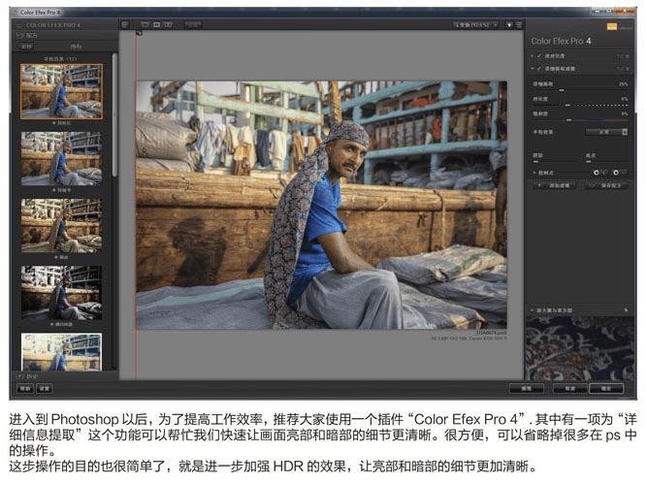Adjust the saturation slider handle
The height and width of the screenshot is (484, 647).
[569, 120]
